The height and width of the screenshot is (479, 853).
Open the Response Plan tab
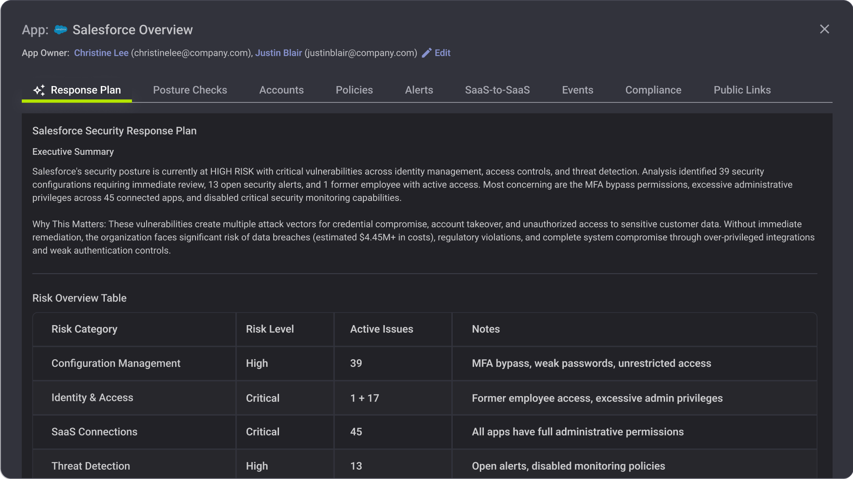coord(77,90)
